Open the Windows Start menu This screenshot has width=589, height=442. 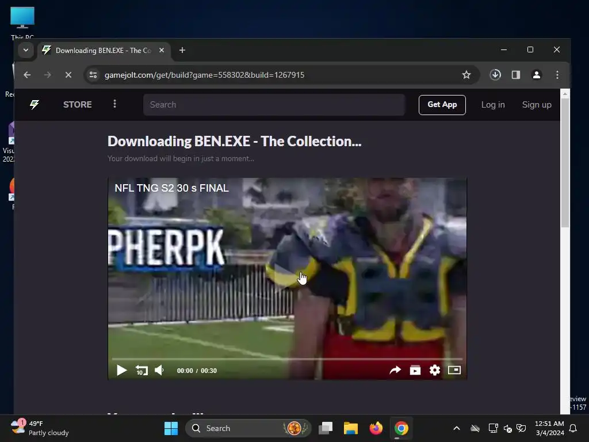171,428
